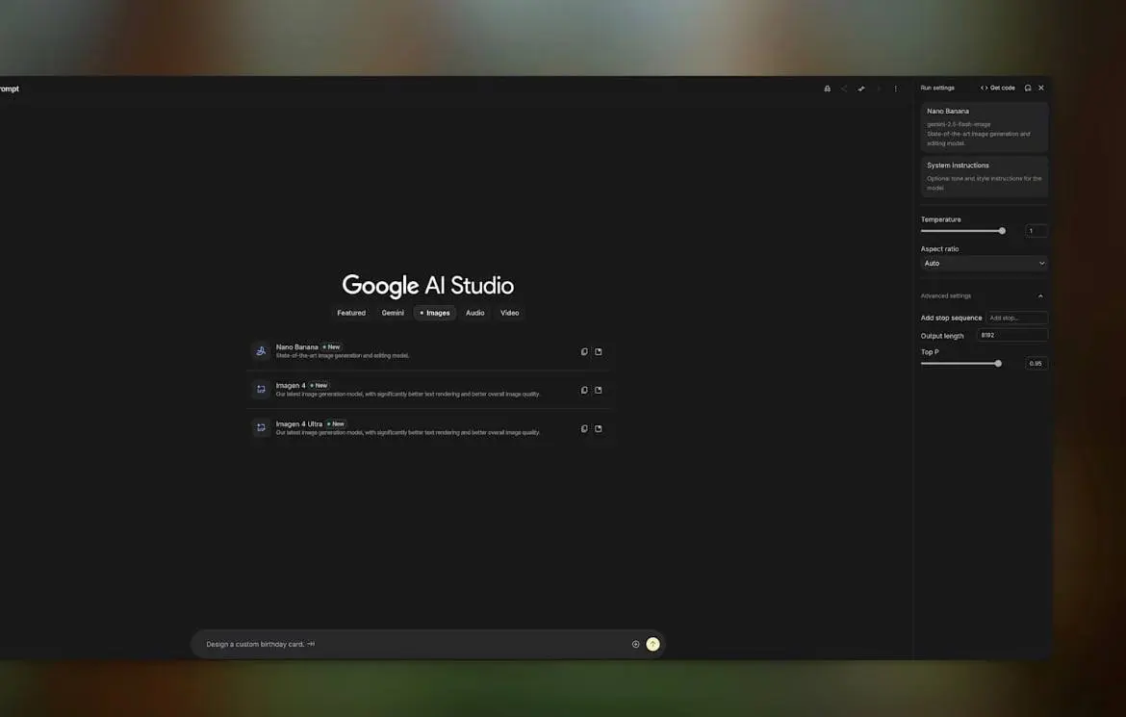The height and width of the screenshot is (717, 1126).
Task: Open the Nano Banana model selector card
Action: [984, 126]
